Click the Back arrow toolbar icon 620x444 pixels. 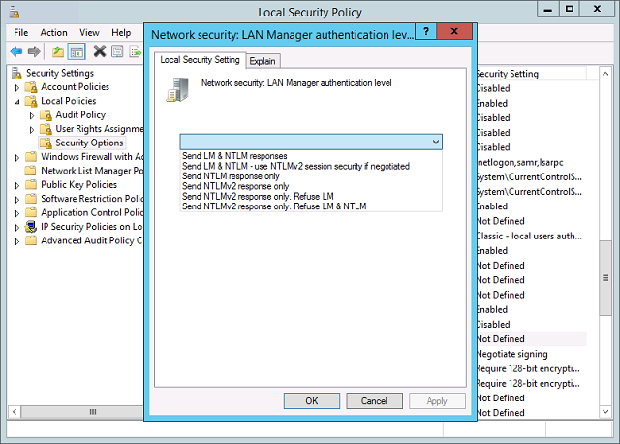coord(16,50)
